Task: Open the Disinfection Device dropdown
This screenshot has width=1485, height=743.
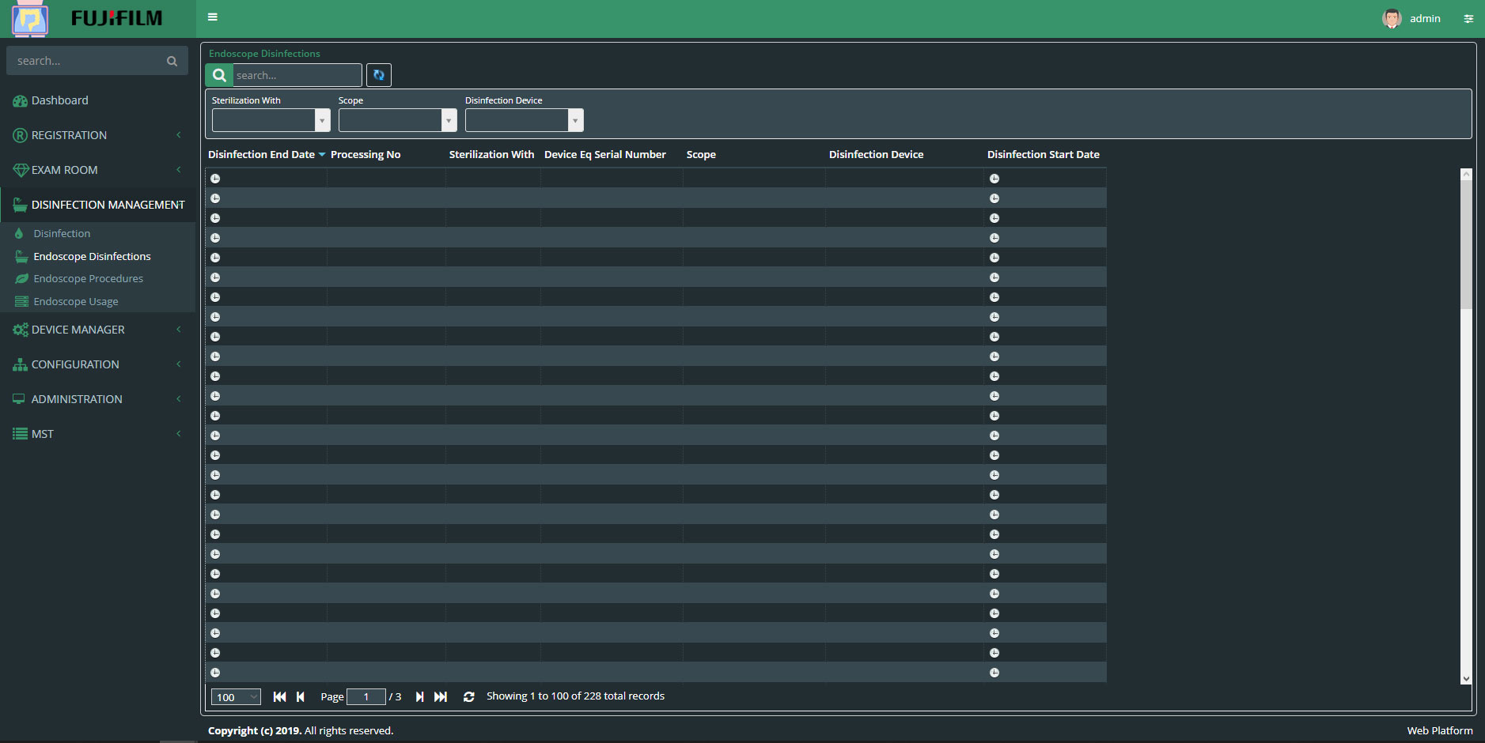Action: pyautogui.click(x=524, y=120)
